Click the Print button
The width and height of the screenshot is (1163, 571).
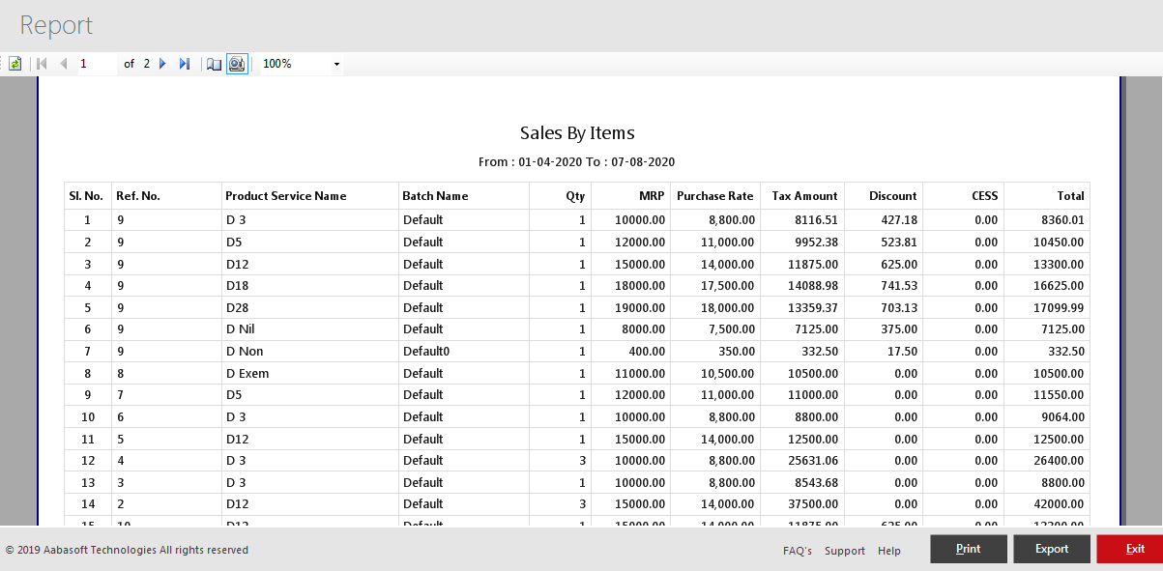tap(969, 549)
